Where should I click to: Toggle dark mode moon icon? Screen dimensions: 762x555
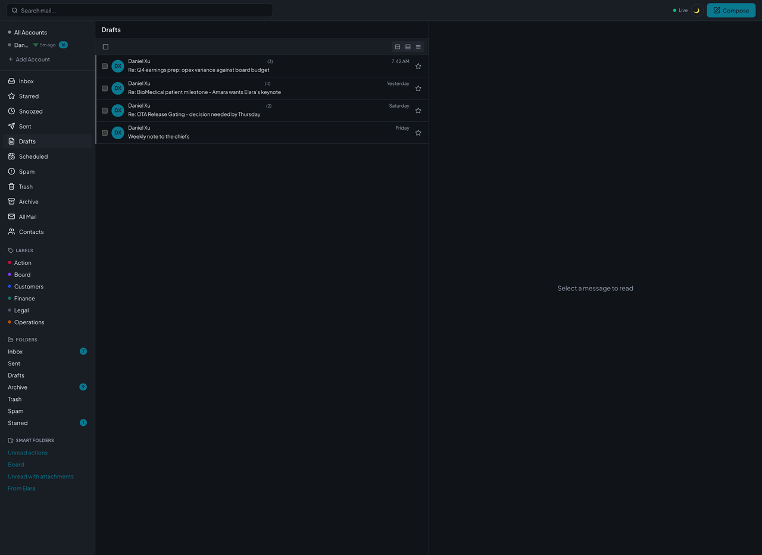[697, 10]
